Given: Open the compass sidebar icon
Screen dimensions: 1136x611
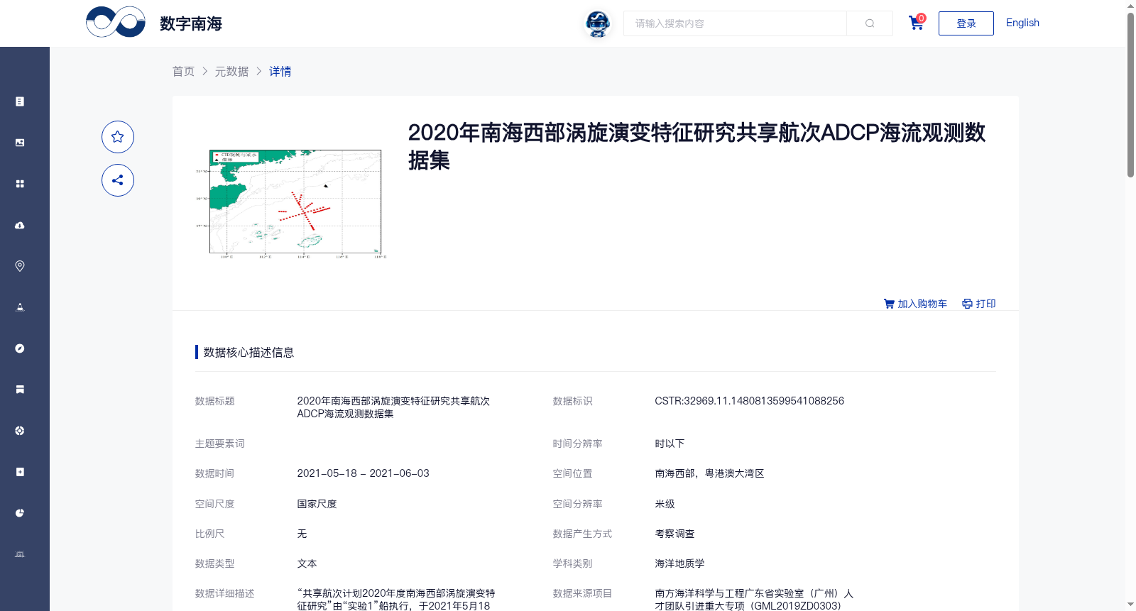Looking at the screenshot, I should tap(20, 348).
